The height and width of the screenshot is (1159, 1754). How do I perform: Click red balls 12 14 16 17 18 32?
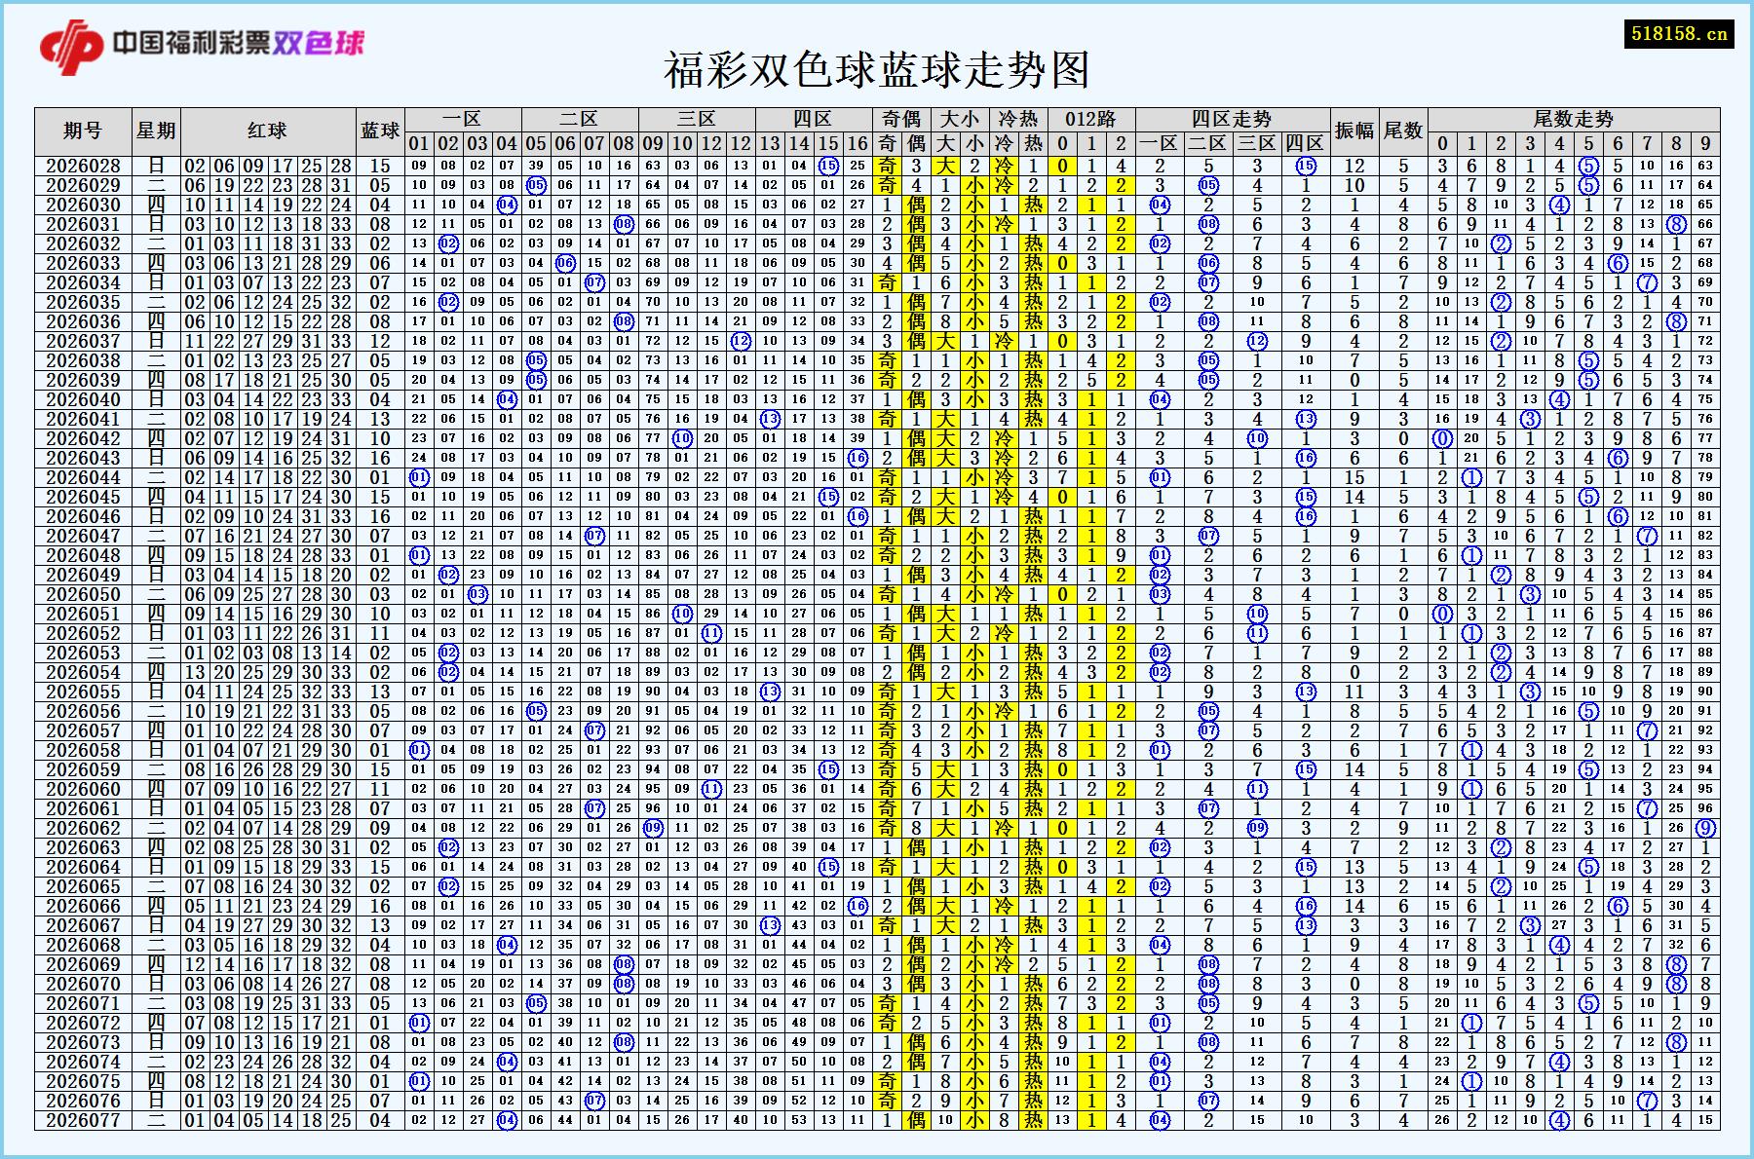(x=268, y=964)
